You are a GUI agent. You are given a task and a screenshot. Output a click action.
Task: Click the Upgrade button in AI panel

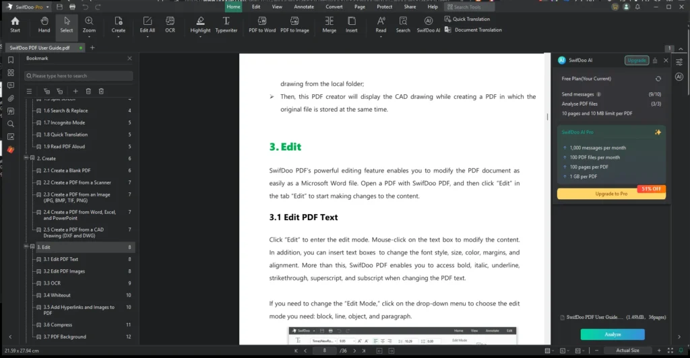click(x=636, y=60)
